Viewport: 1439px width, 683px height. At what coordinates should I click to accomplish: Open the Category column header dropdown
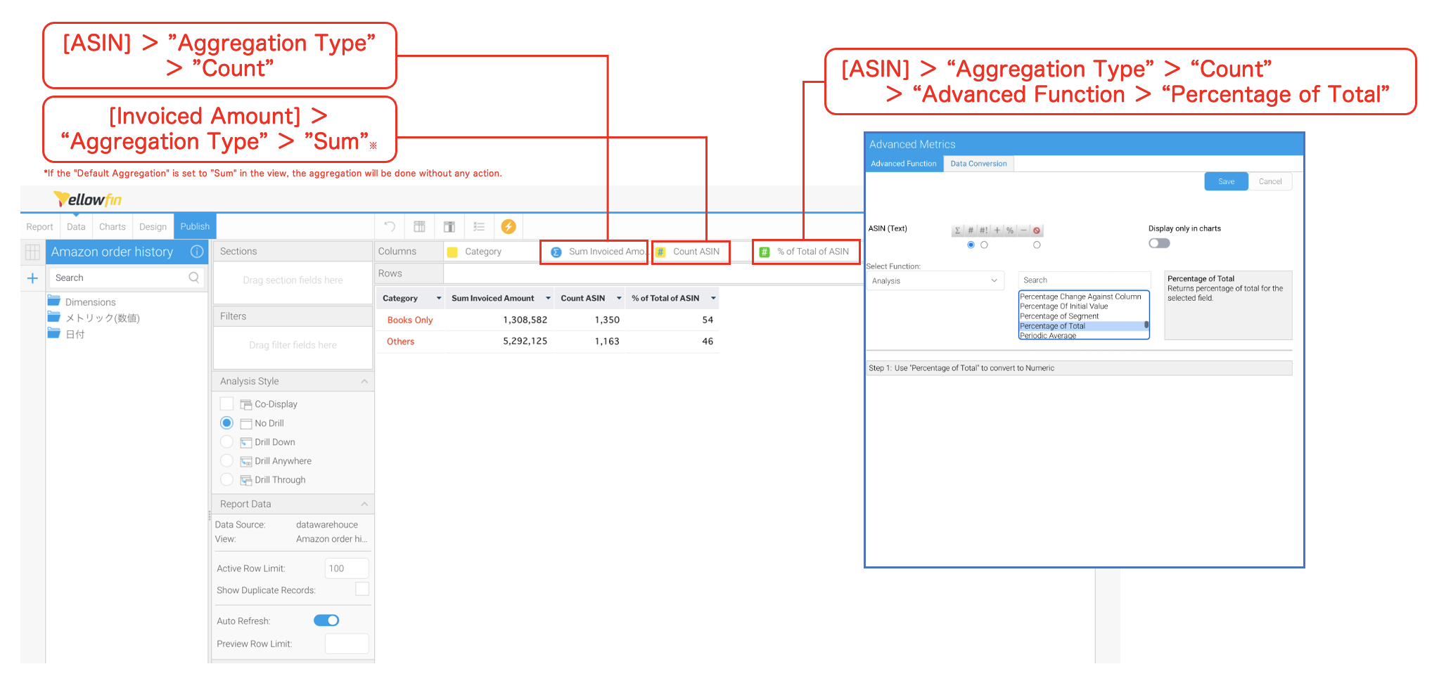point(439,299)
